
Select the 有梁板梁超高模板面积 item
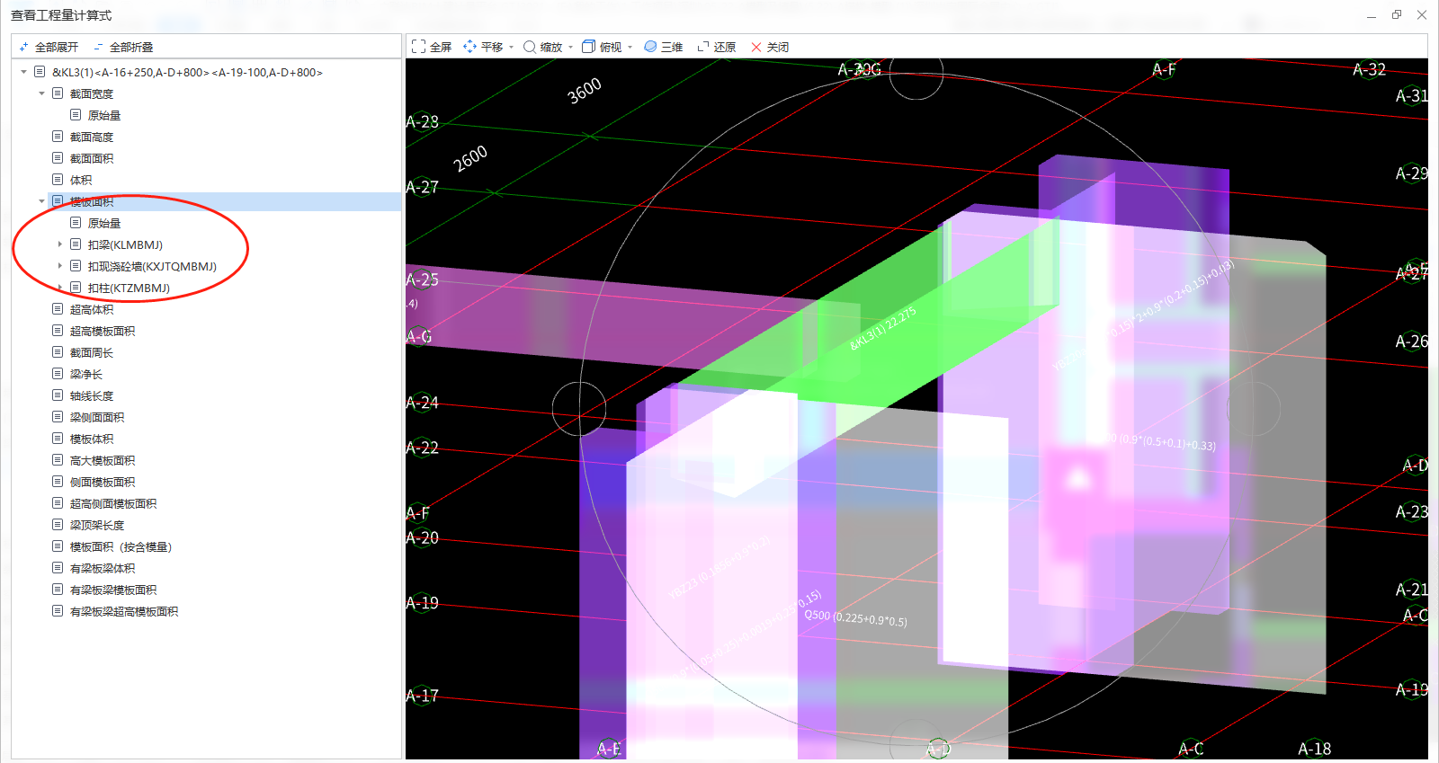(x=124, y=611)
